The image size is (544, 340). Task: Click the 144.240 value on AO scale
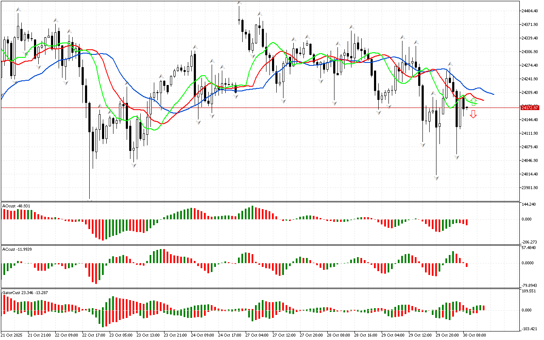click(x=529, y=204)
